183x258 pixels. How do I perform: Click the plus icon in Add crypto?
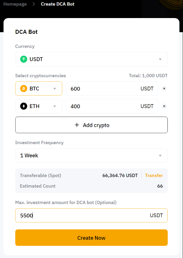tap(77, 125)
